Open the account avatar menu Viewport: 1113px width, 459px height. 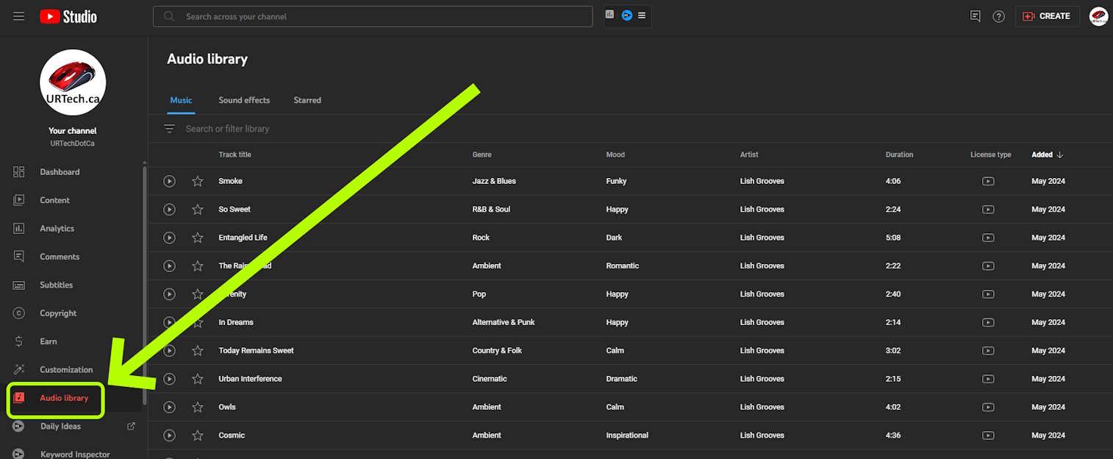point(1098,16)
